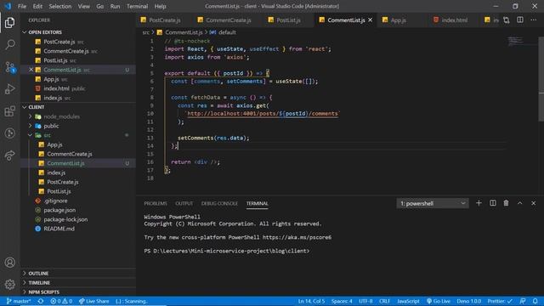Image resolution: width=544 pixels, height=306 pixels.
Task: Synchronize changes in the status bar
Action: [41, 301]
